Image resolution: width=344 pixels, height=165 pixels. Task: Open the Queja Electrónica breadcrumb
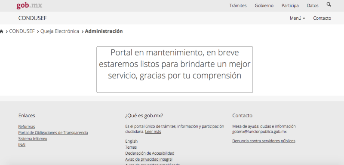(60, 31)
